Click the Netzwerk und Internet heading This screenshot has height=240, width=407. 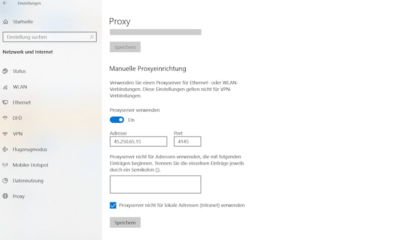click(28, 52)
